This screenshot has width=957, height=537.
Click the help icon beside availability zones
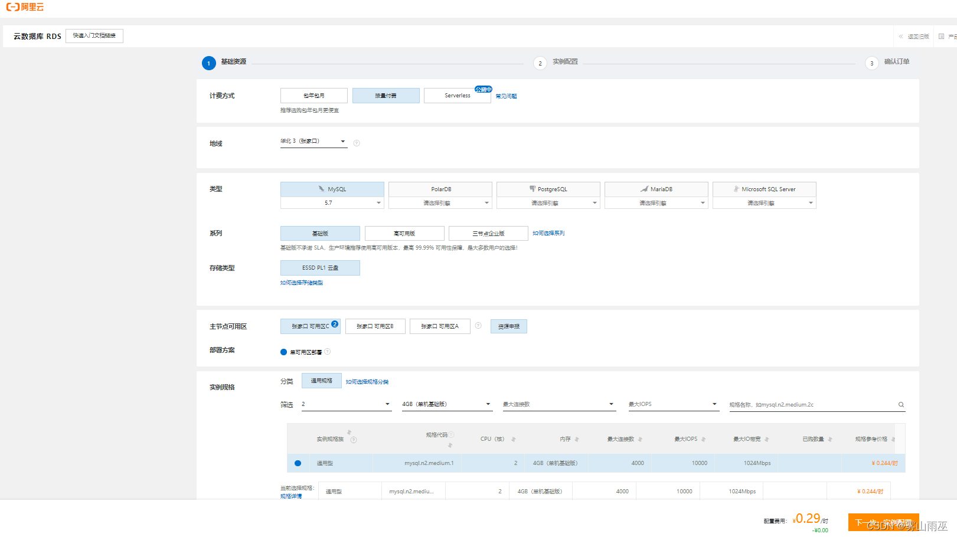(x=478, y=326)
